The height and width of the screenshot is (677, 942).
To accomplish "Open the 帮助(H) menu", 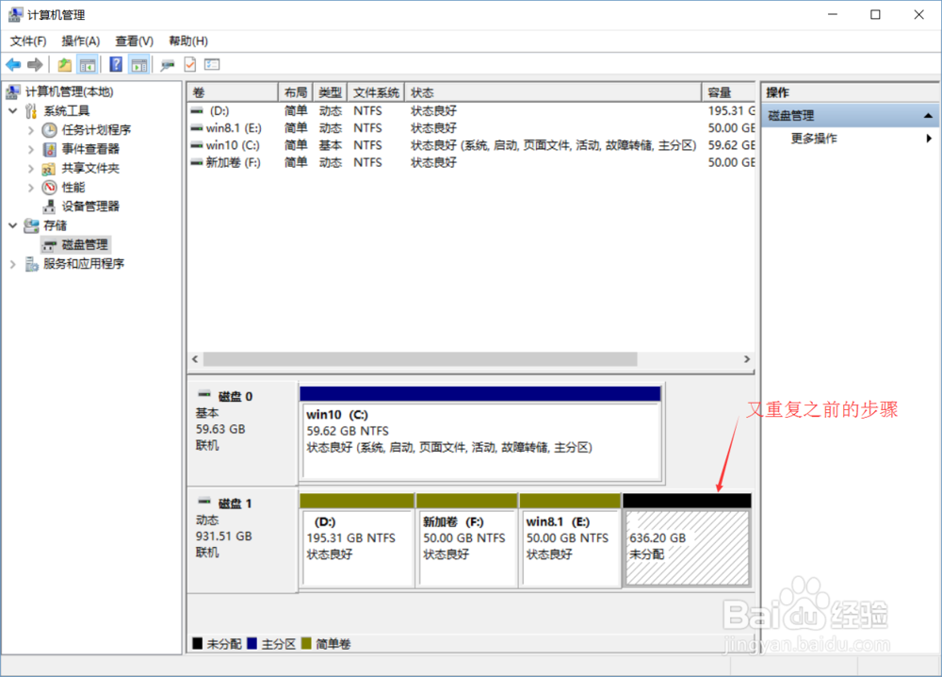I will (188, 41).
